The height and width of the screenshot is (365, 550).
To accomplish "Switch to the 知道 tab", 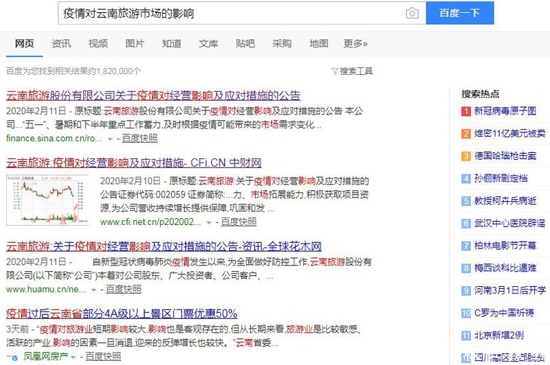I will pos(171,43).
